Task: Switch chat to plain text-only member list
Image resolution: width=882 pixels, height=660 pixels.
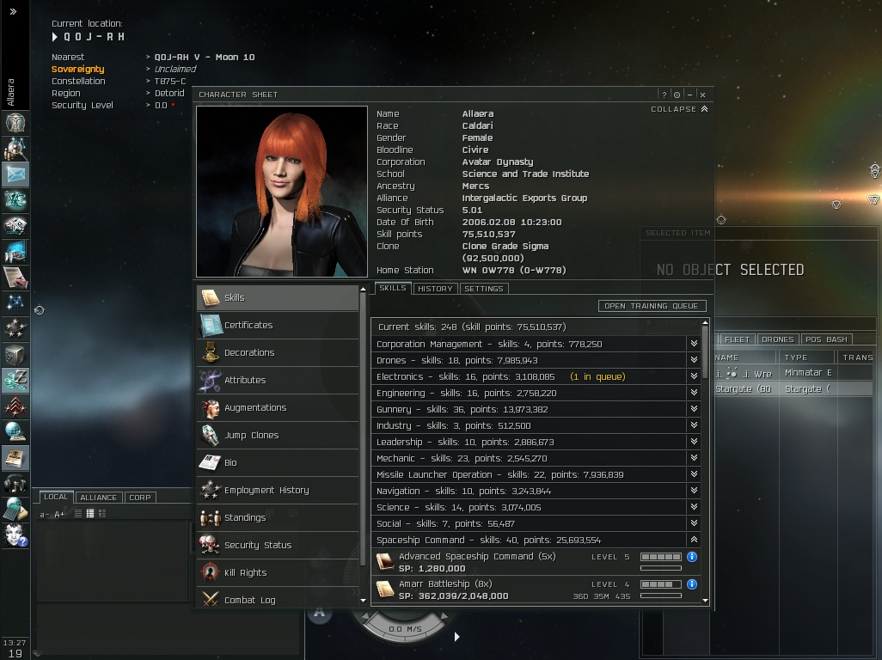Action: tap(78, 514)
